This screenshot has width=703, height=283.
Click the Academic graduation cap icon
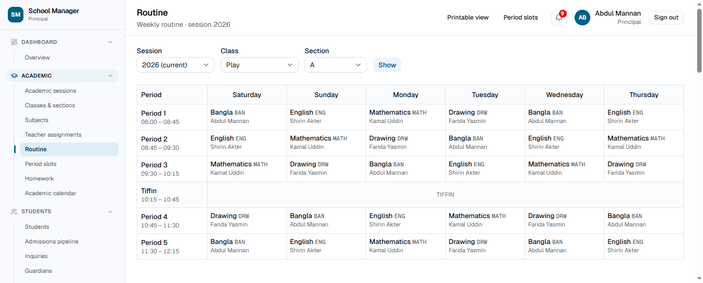click(14, 76)
